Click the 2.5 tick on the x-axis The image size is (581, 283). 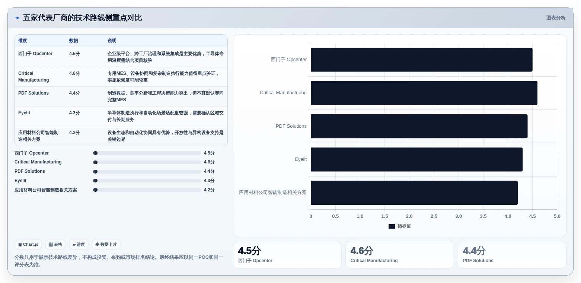point(434,216)
